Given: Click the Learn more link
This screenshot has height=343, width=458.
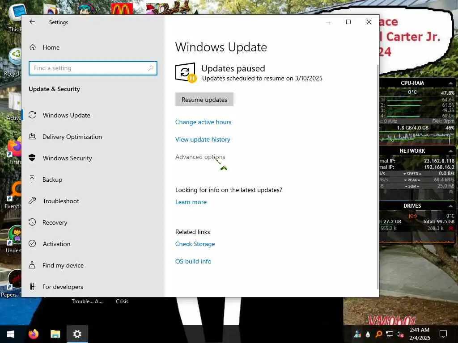Looking at the screenshot, I should pyautogui.click(x=191, y=202).
